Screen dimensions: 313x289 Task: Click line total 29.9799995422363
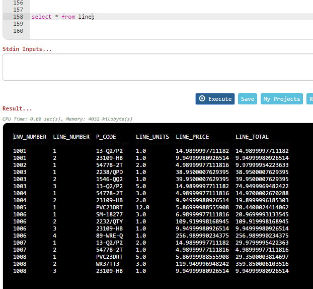coord(262,243)
